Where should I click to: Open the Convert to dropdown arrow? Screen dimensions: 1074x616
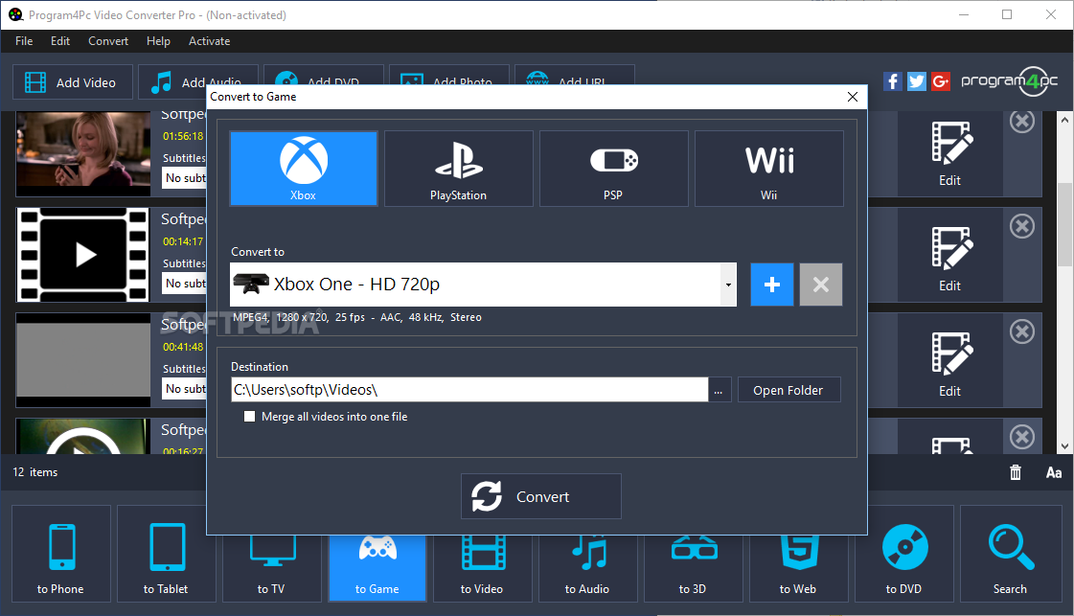click(728, 285)
